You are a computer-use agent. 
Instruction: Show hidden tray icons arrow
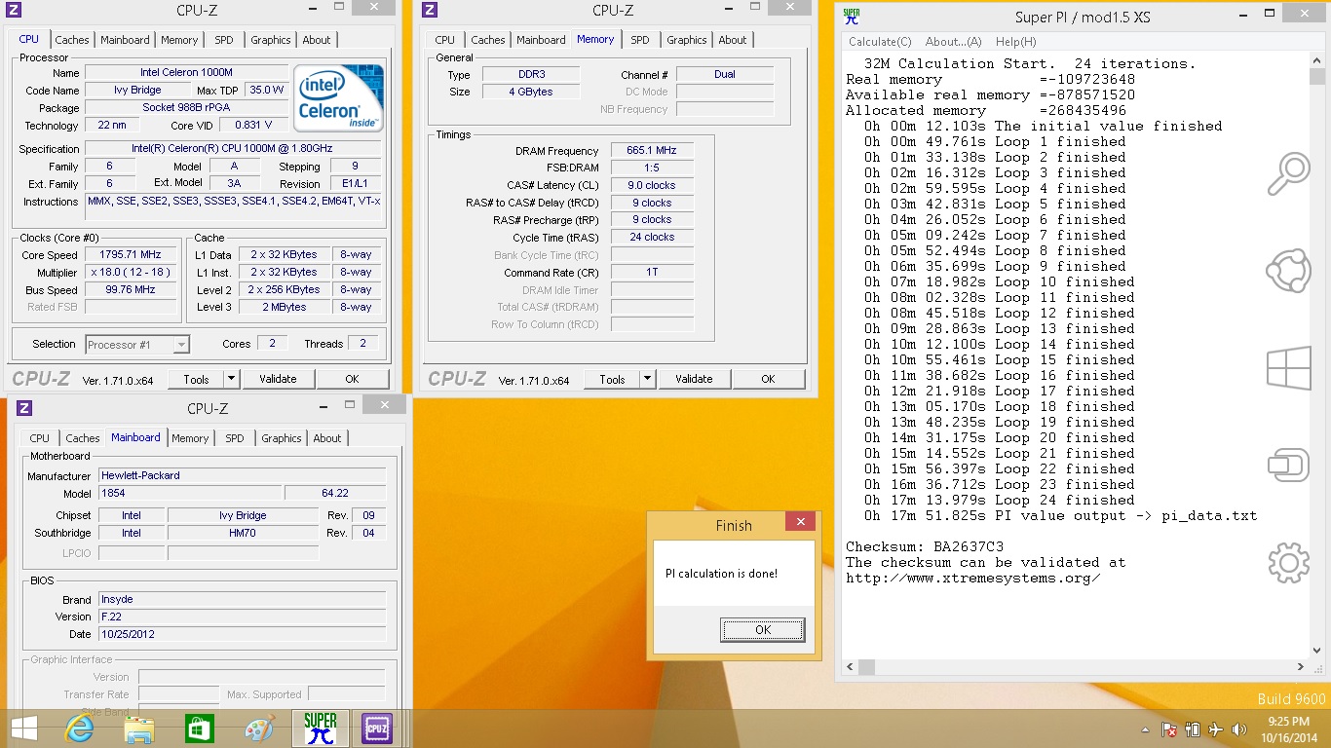coord(1146,729)
